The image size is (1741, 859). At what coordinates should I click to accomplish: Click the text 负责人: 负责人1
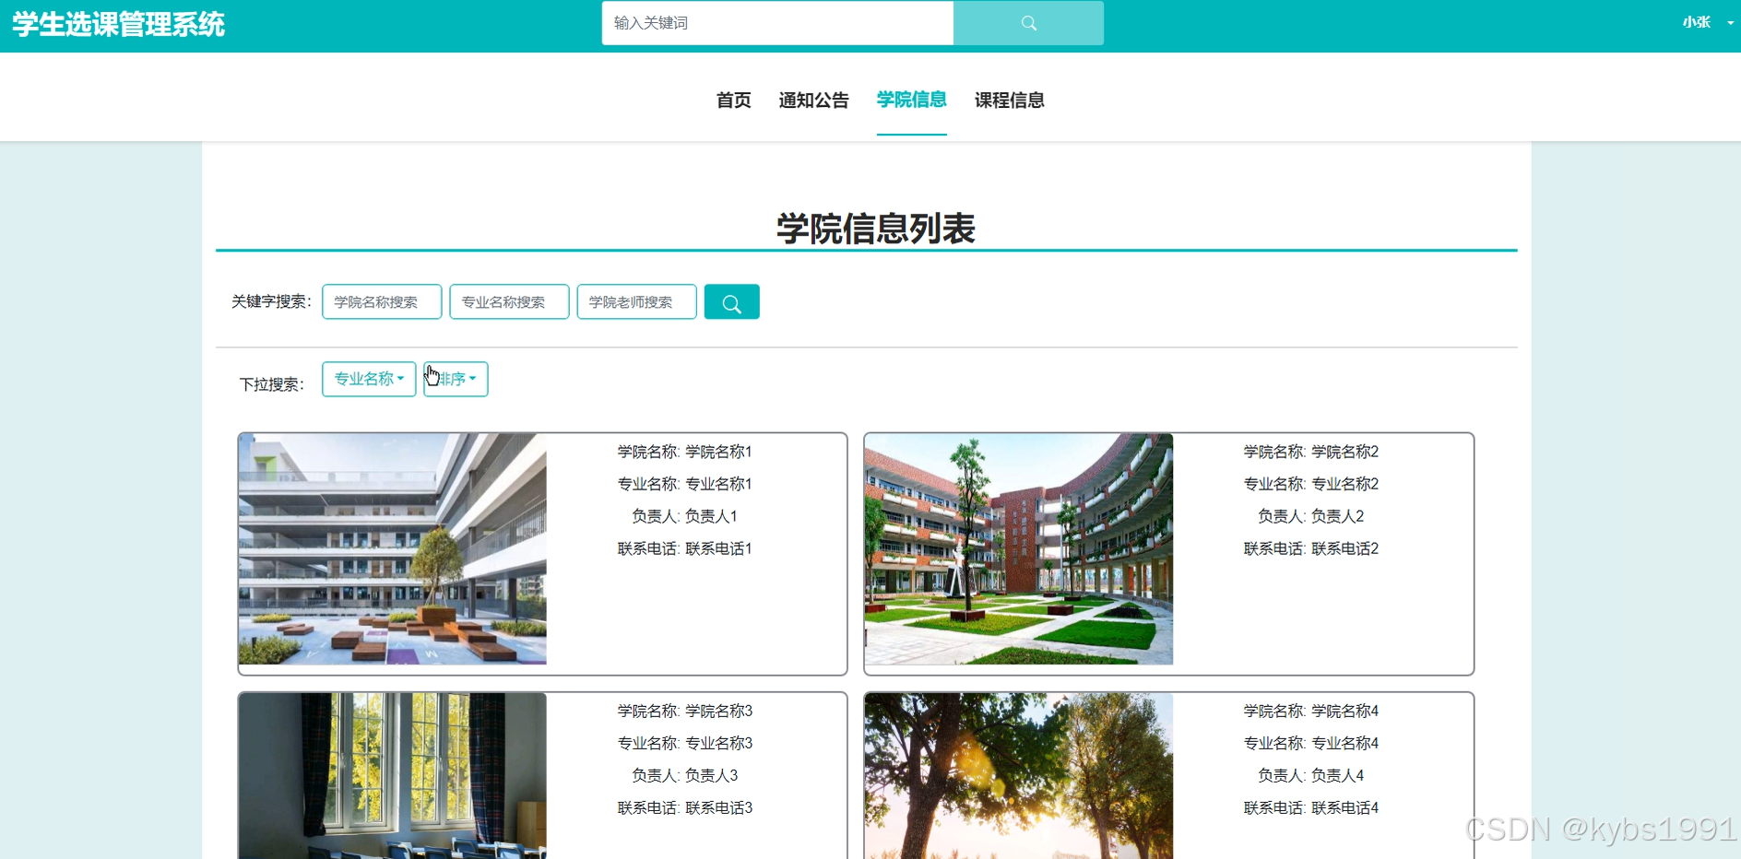685,516
